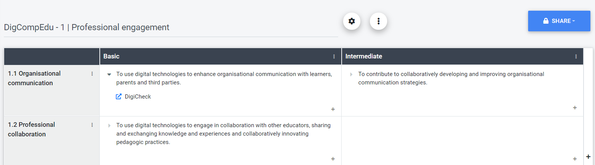Add item to Intermediate organisational communication cell

coord(575,108)
